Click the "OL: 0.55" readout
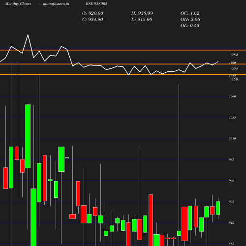The width and height of the screenshot is (246, 246). click(x=190, y=26)
